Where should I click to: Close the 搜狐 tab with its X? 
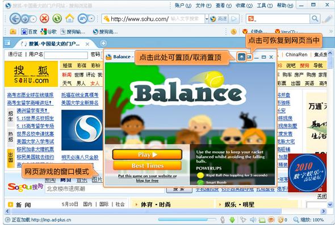[x=87, y=44]
